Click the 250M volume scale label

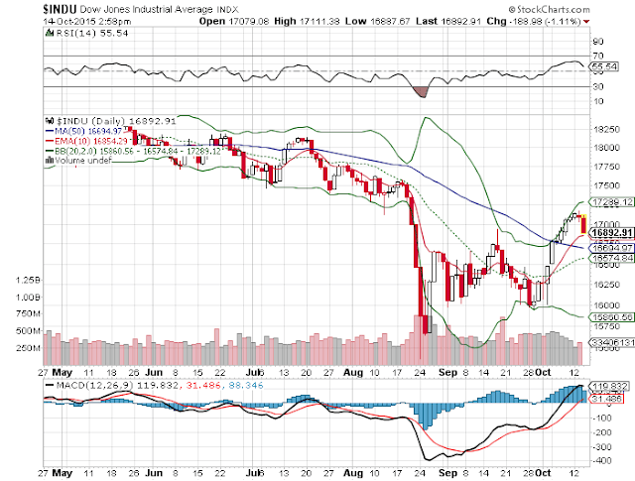(28, 348)
